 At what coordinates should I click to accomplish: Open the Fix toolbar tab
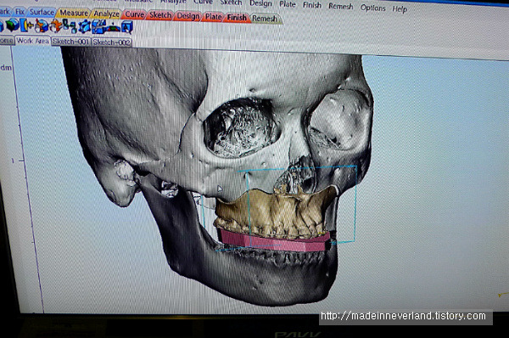tap(20, 12)
